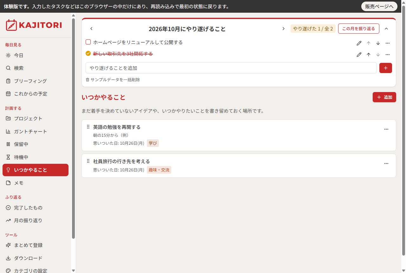
Task: Open まとめて登録 in the sidebar
Action: (36, 245)
